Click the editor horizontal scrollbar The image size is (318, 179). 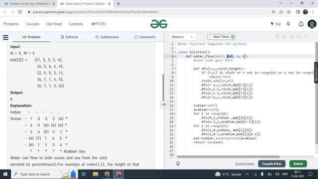[x=228, y=157]
